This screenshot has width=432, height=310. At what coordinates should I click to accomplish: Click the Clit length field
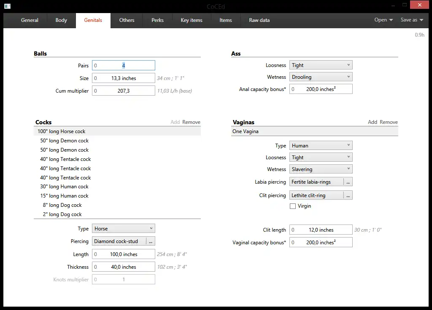(x=321, y=230)
